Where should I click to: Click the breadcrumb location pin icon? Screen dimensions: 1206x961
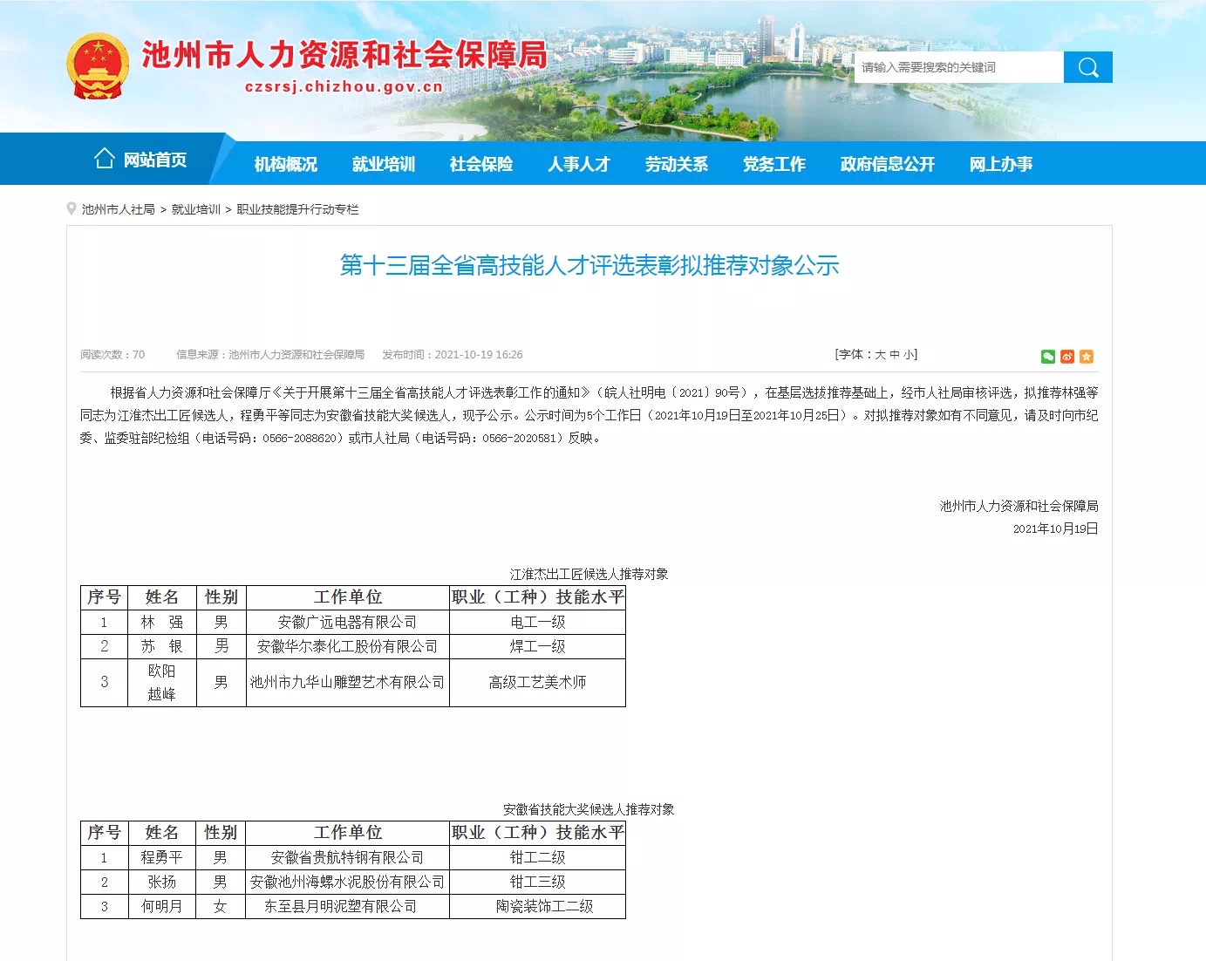(x=72, y=208)
